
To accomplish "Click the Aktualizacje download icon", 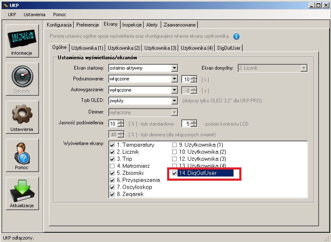I will 22,193.
